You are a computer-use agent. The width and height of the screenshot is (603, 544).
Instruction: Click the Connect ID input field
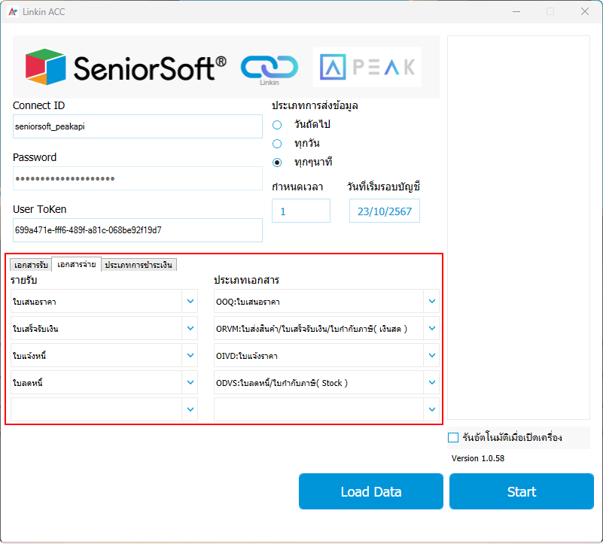tap(138, 126)
